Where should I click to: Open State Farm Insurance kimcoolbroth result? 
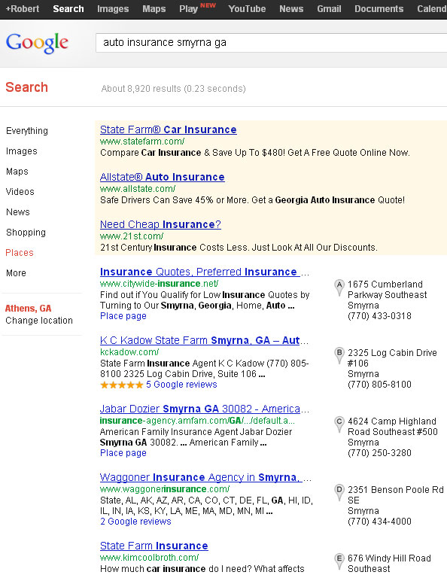coord(154,546)
